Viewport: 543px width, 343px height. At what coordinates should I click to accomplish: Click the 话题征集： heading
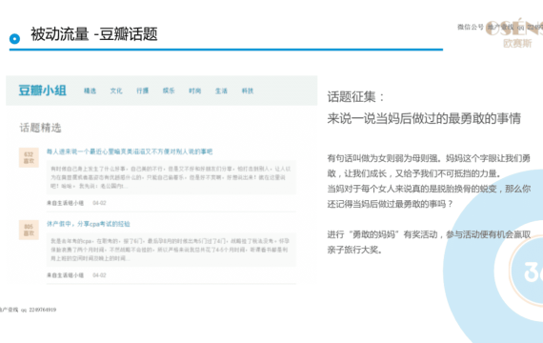click(355, 96)
